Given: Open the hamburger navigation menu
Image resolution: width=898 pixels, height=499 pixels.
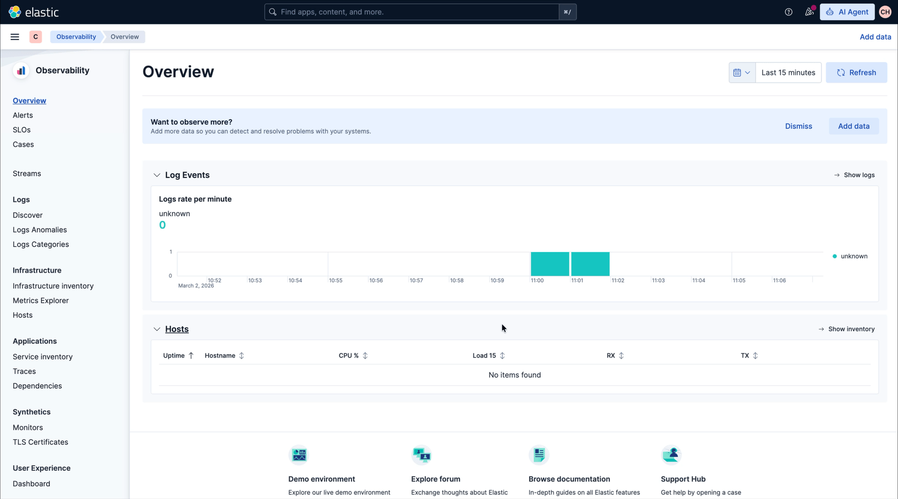Looking at the screenshot, I should [x=15, y=37].
